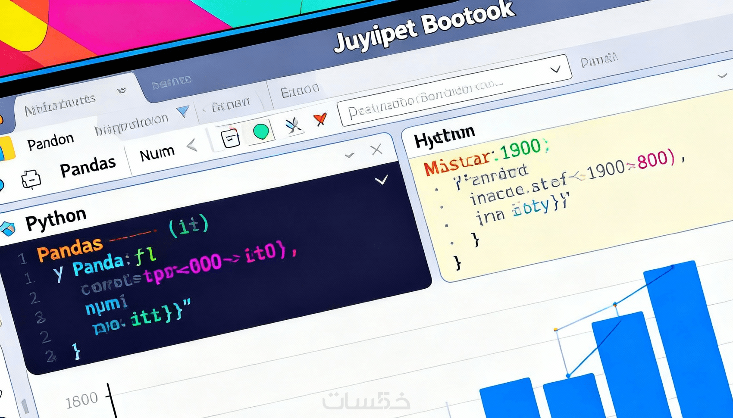733x418 pixels.
Task: Select the Hyttnn heading in the yellow panel
Action: (444, 137)
